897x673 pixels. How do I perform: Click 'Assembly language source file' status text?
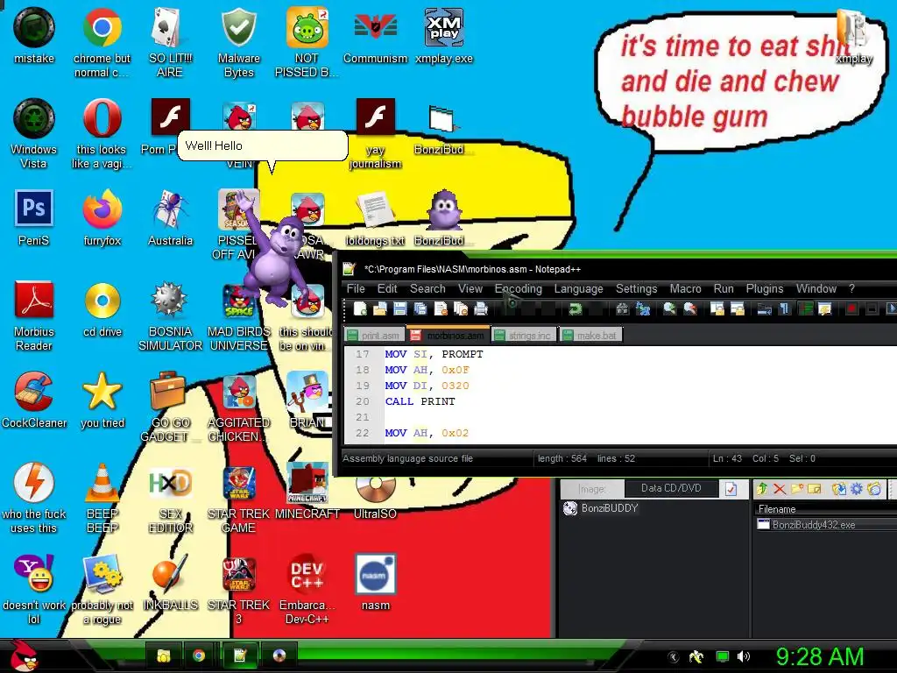407,458
